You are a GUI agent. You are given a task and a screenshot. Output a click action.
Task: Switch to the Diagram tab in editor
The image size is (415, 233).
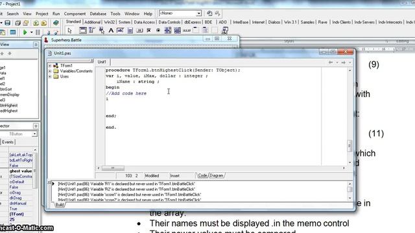click(x=217, y=175)
